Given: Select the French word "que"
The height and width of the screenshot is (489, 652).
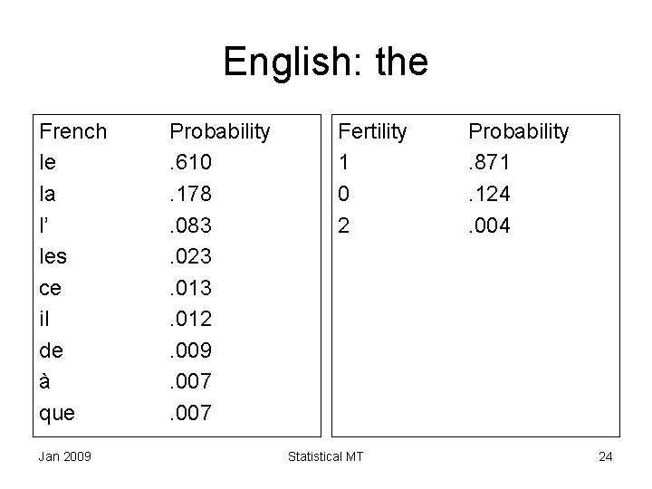Looking at the screenshot, I should pyautogui.click(x=58, y=413).
